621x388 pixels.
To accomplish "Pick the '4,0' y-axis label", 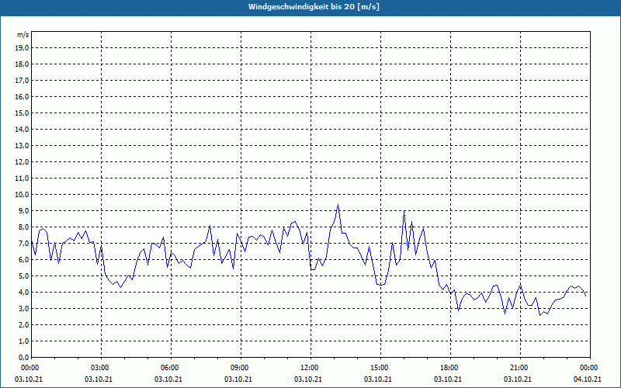I will click(23, 293).
